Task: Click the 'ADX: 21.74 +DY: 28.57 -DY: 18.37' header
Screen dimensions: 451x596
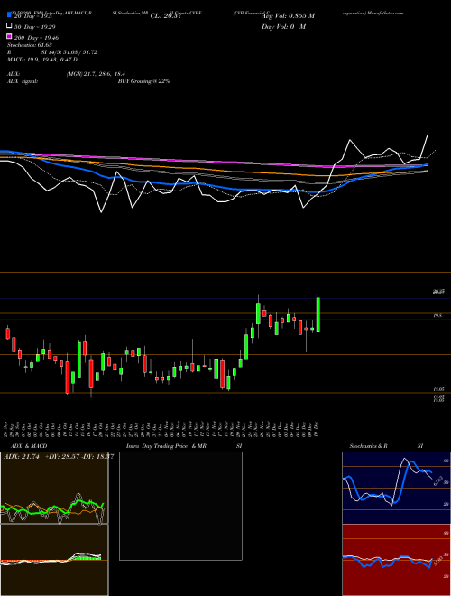Action: coord(59,457)
